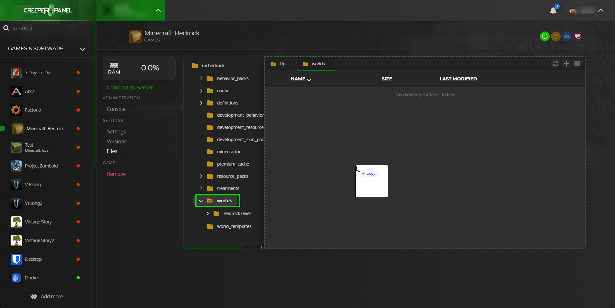Open the notifications bell

[x=553, y=11]
